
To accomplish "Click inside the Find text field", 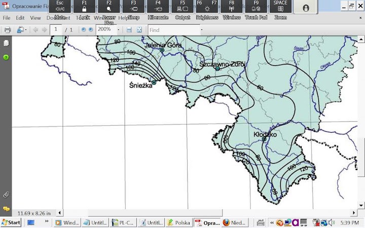I will pos(174,30).
